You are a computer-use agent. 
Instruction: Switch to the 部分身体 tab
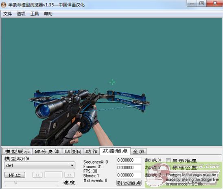tap(47, 151)
